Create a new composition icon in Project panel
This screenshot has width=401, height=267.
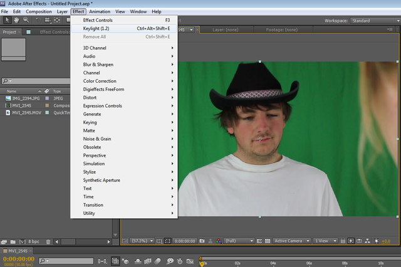[23, 241]
